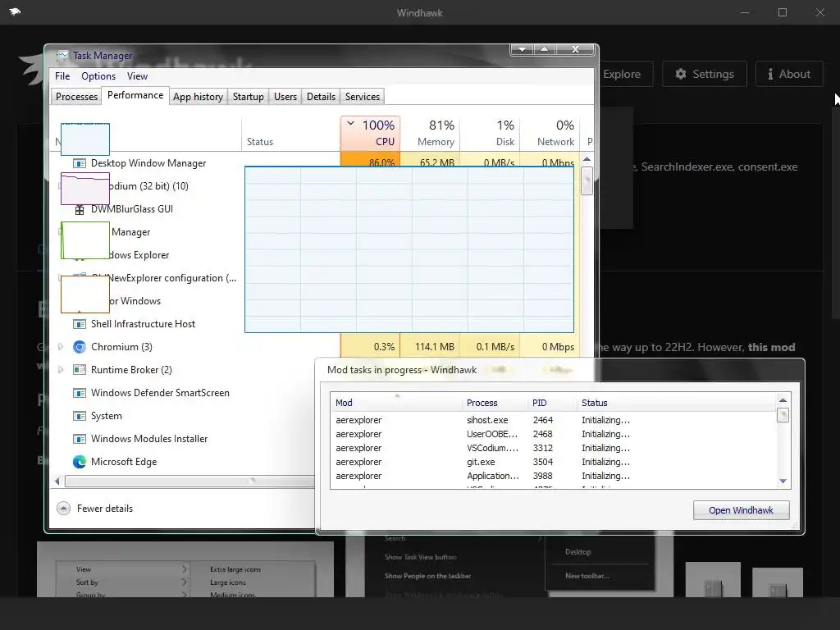Image resolution: width=840 pixels, height=630 pixels.
Task: Sort mod tasks by PID column
Action: 551,403
